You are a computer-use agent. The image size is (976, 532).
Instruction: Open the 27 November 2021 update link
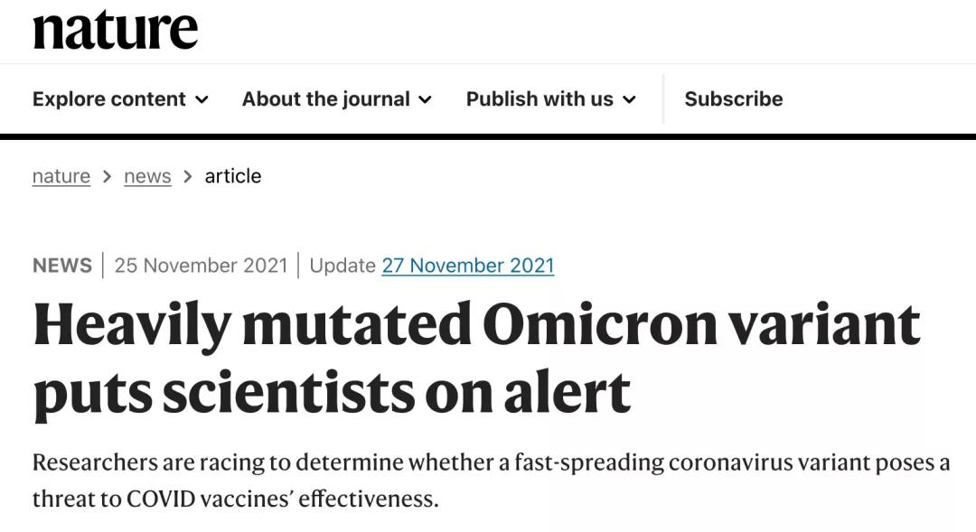click(468, 265)
